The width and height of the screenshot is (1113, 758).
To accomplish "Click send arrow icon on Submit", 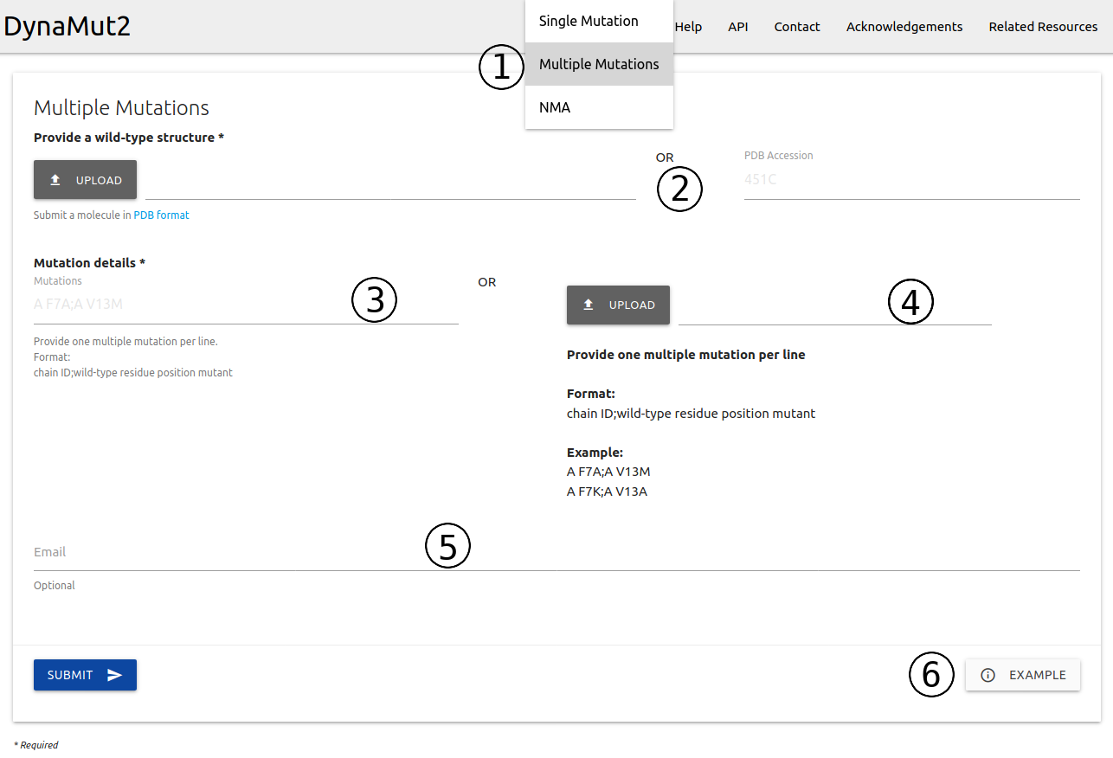I will pyautogui.click(x=115, y=675).
